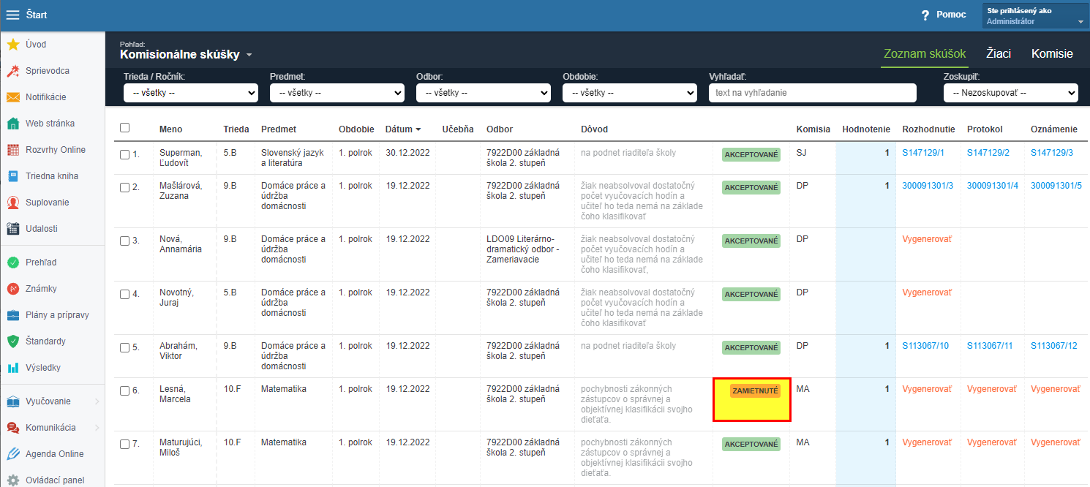Click the Komunikácia chat bubbles icon

[x=13, y=428]
